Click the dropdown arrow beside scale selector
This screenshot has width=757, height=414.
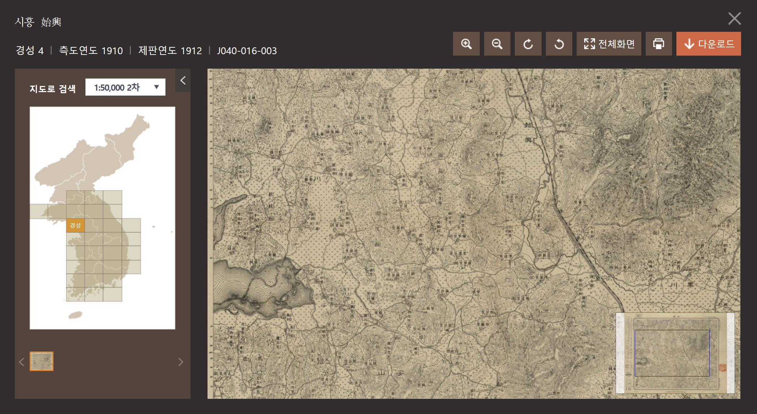click(x=157, y=87)
